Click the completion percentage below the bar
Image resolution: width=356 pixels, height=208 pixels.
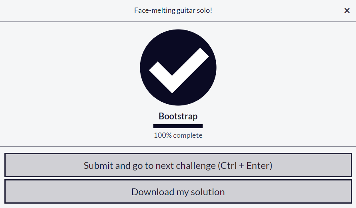[178, 135]
